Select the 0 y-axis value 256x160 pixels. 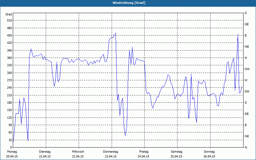[11, 148]
